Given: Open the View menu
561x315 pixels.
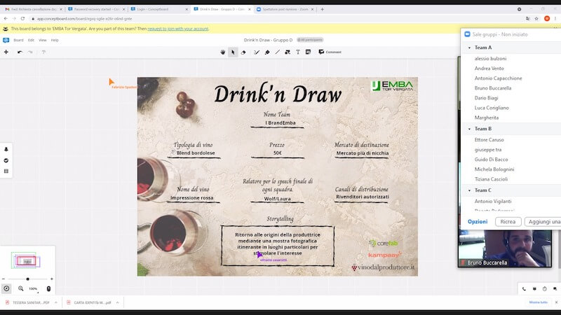Looking at the screenshot, I should pyautogui.click(x=43, y=40).
